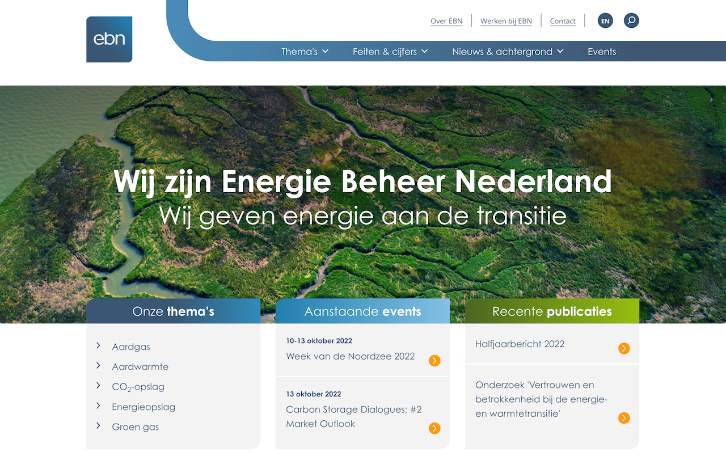Open the search function via magnifier icon
This screenshot has width=726, height=469.
coord(631,20)
